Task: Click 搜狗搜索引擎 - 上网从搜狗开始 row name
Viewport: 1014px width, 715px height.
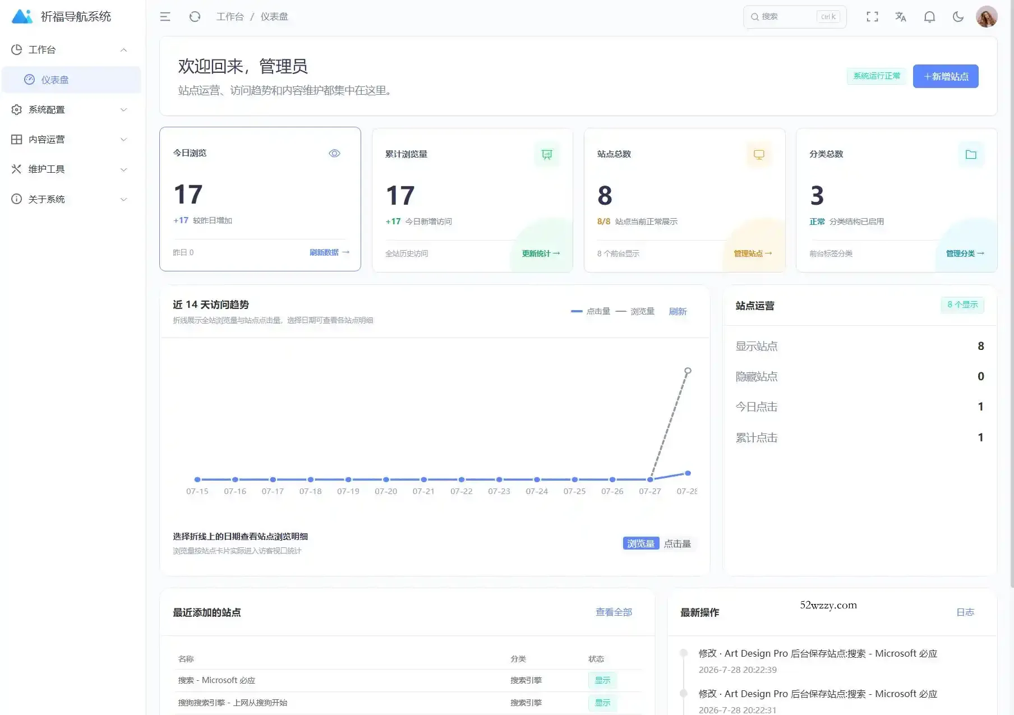Action: pyautogui.click(x=233, y=703)
